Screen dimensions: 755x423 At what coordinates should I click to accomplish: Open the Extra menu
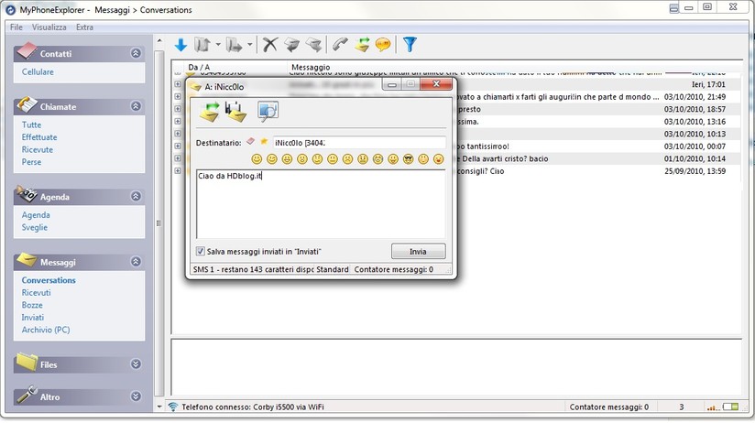coord(84,27)
